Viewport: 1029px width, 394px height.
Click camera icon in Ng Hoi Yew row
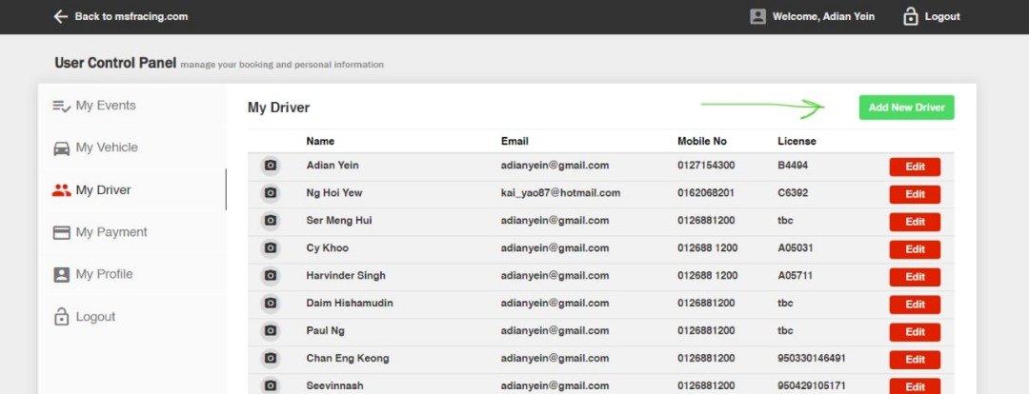(x=270, y=193)
